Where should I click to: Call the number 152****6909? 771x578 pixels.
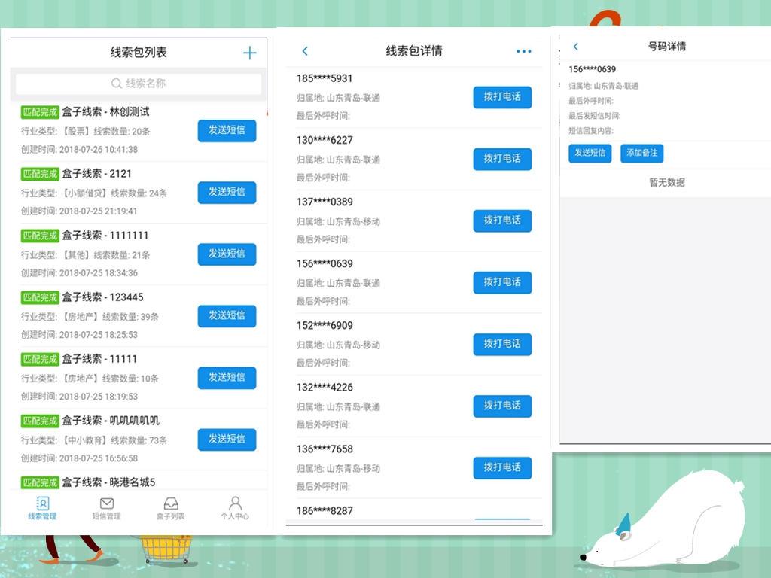[502, 344]
